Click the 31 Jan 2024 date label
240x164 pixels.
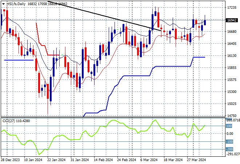pyautogui.click(x=80, y=160)
